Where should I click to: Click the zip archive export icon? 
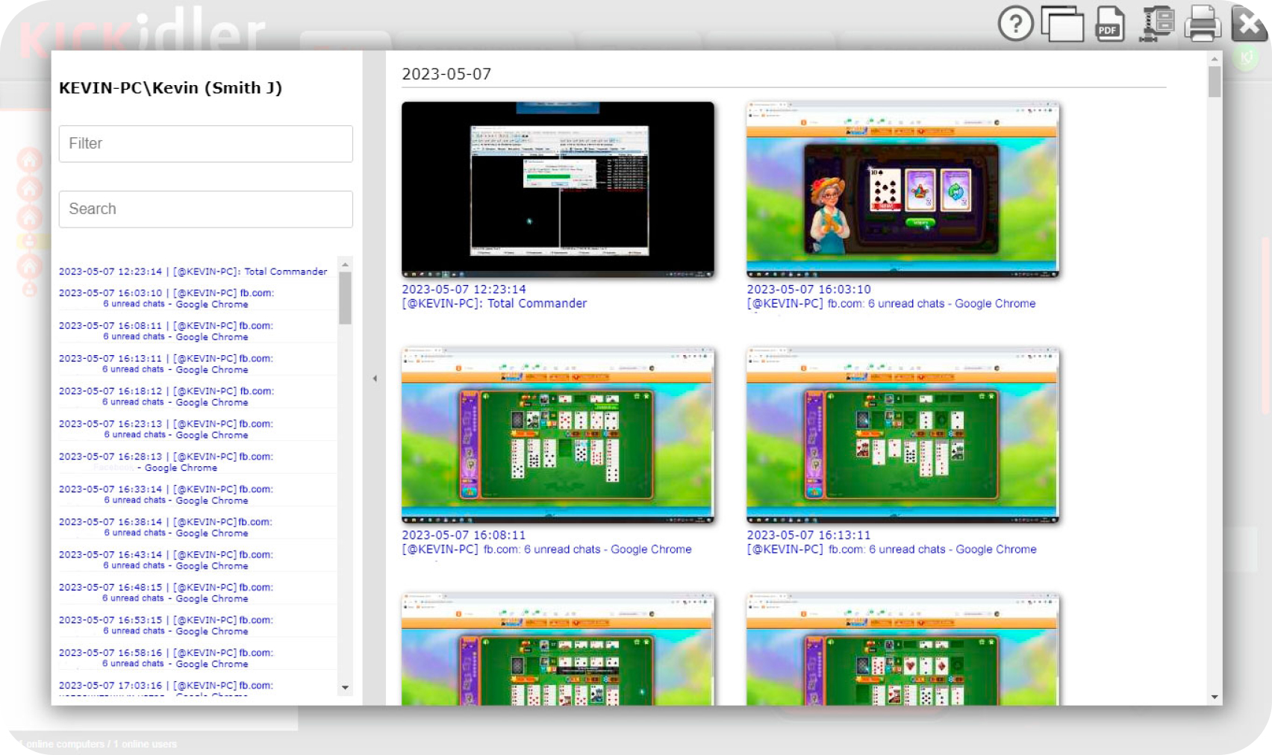(x=1156, y=24)
